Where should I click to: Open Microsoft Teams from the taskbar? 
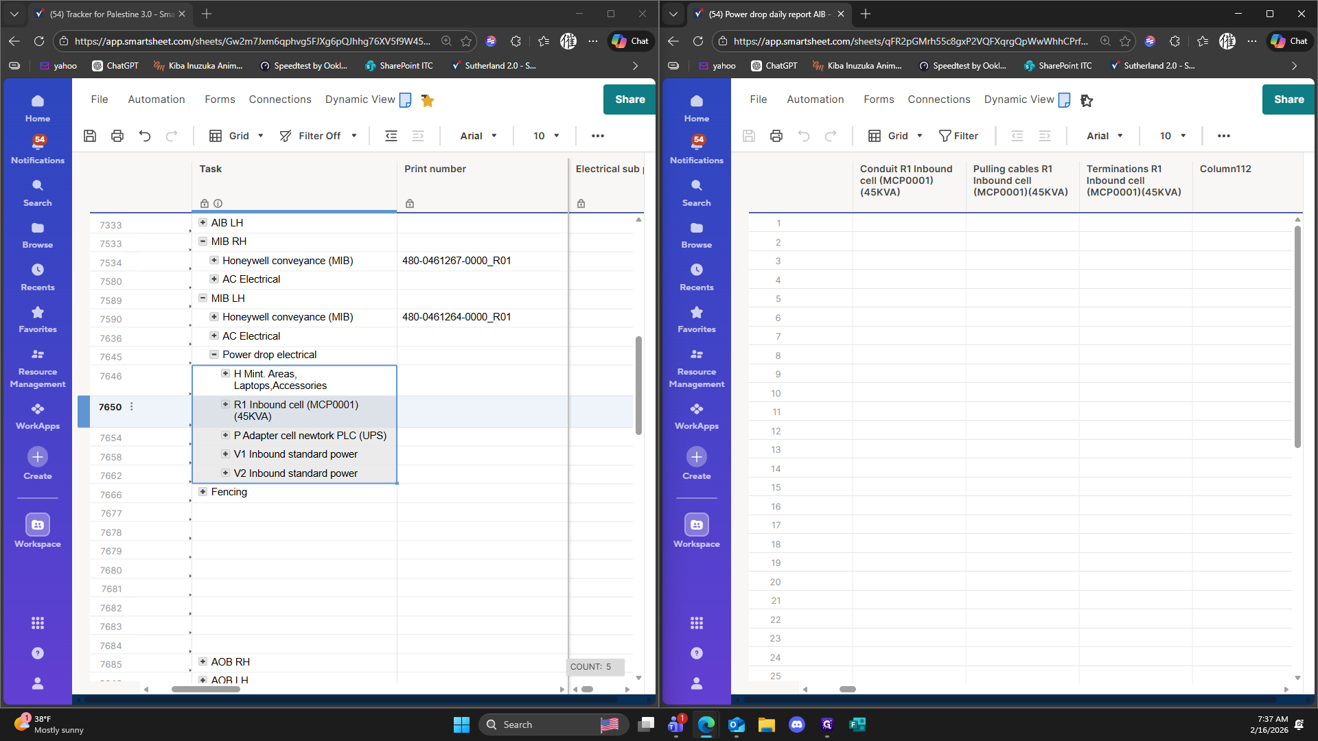pos(675,725)
